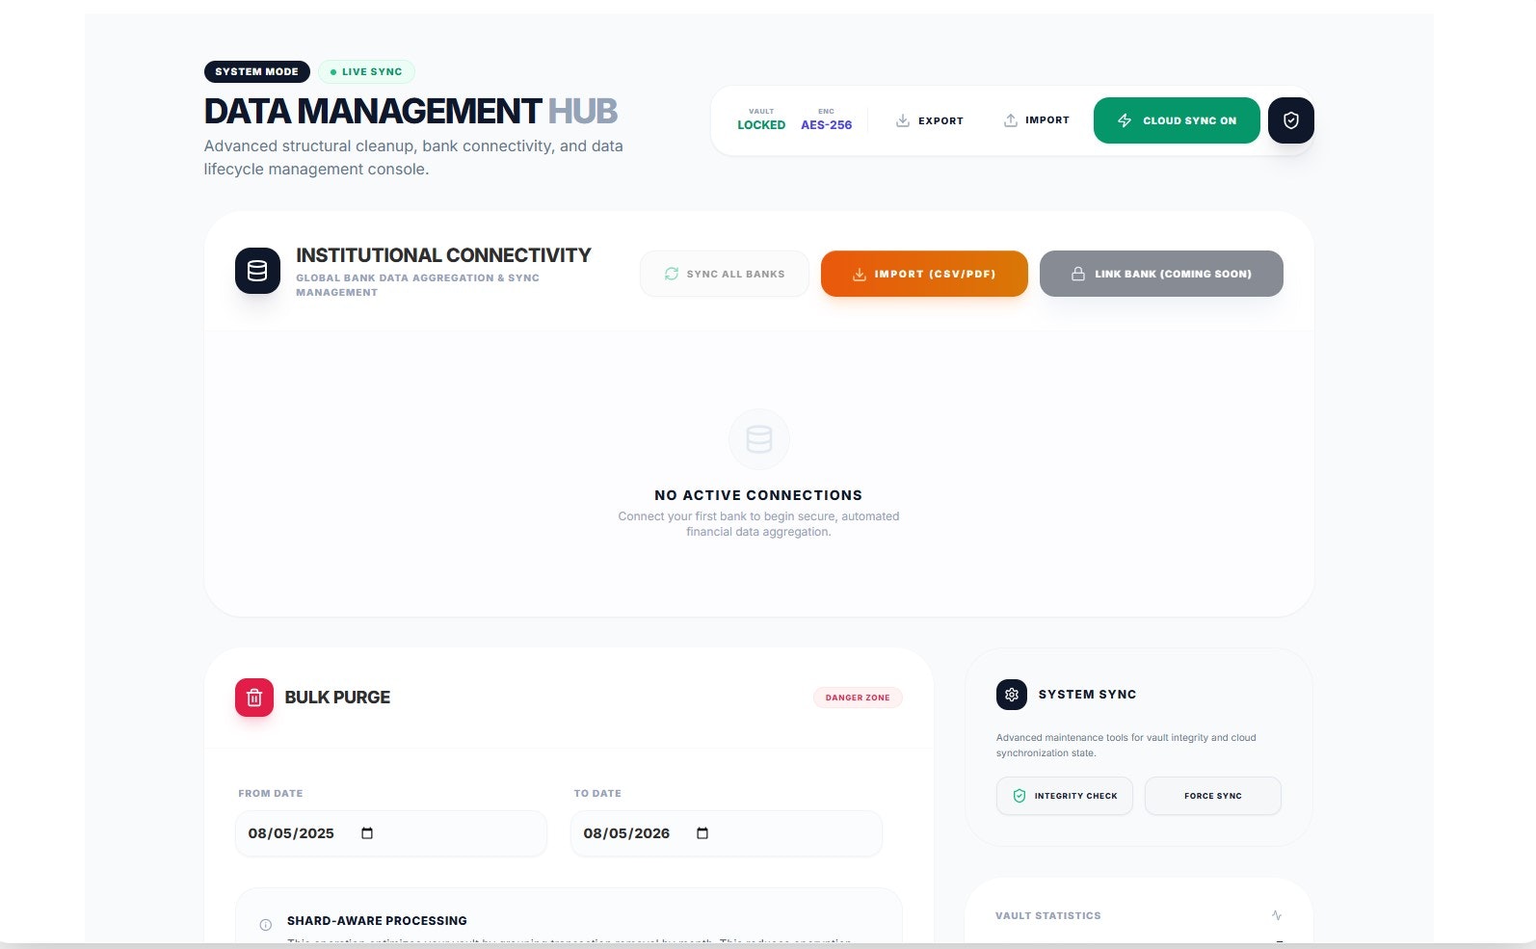
Task: Click the info icon beside Shard-Aware Processing
Action: 266,925
